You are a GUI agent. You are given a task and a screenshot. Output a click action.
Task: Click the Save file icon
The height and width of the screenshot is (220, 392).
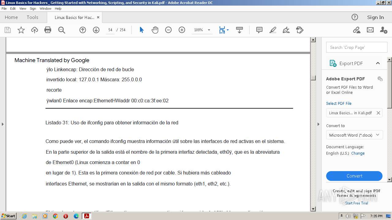coord(8,30)
